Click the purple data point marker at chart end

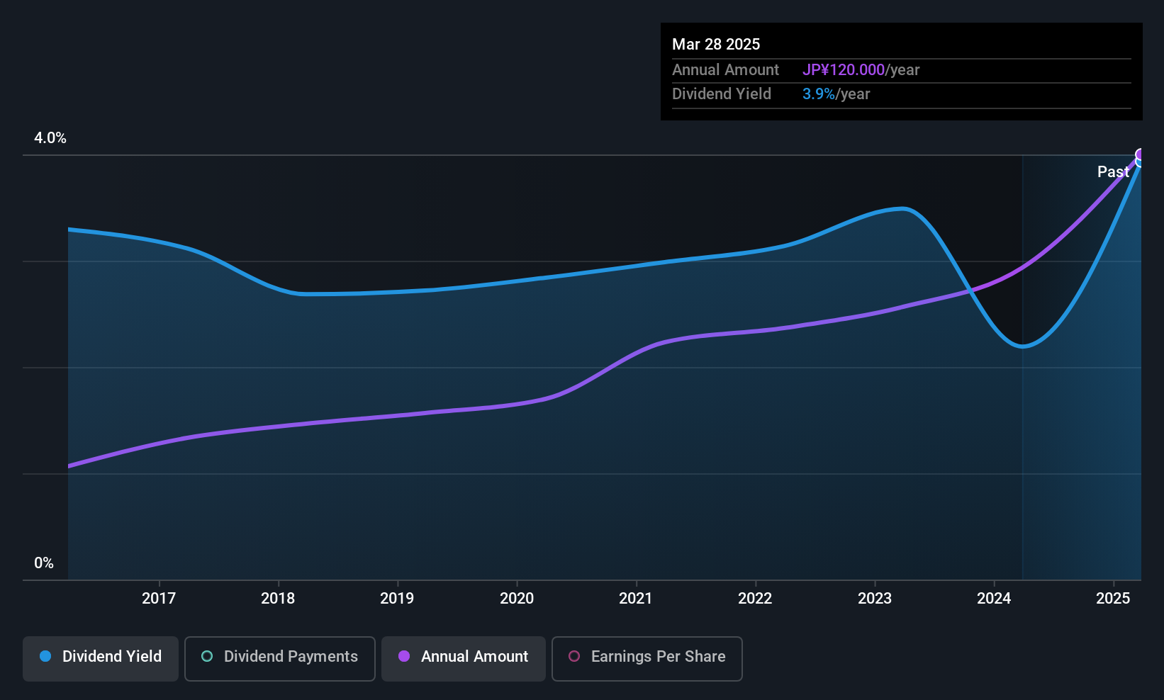coord(1141,155)
